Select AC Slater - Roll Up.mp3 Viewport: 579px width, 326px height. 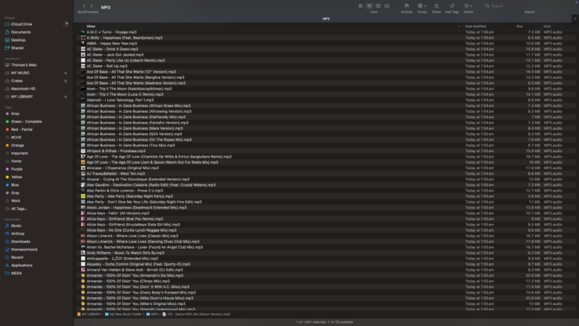click(107, 66)
